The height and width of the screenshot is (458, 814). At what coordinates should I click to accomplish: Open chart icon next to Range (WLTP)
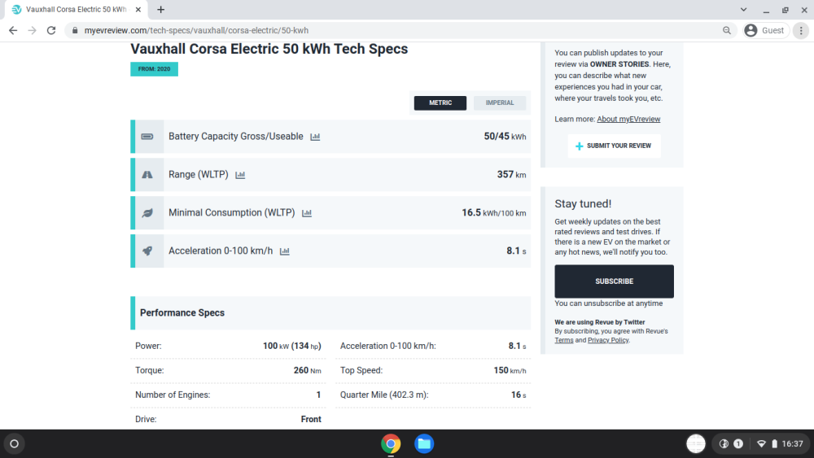tap(240, 175)
